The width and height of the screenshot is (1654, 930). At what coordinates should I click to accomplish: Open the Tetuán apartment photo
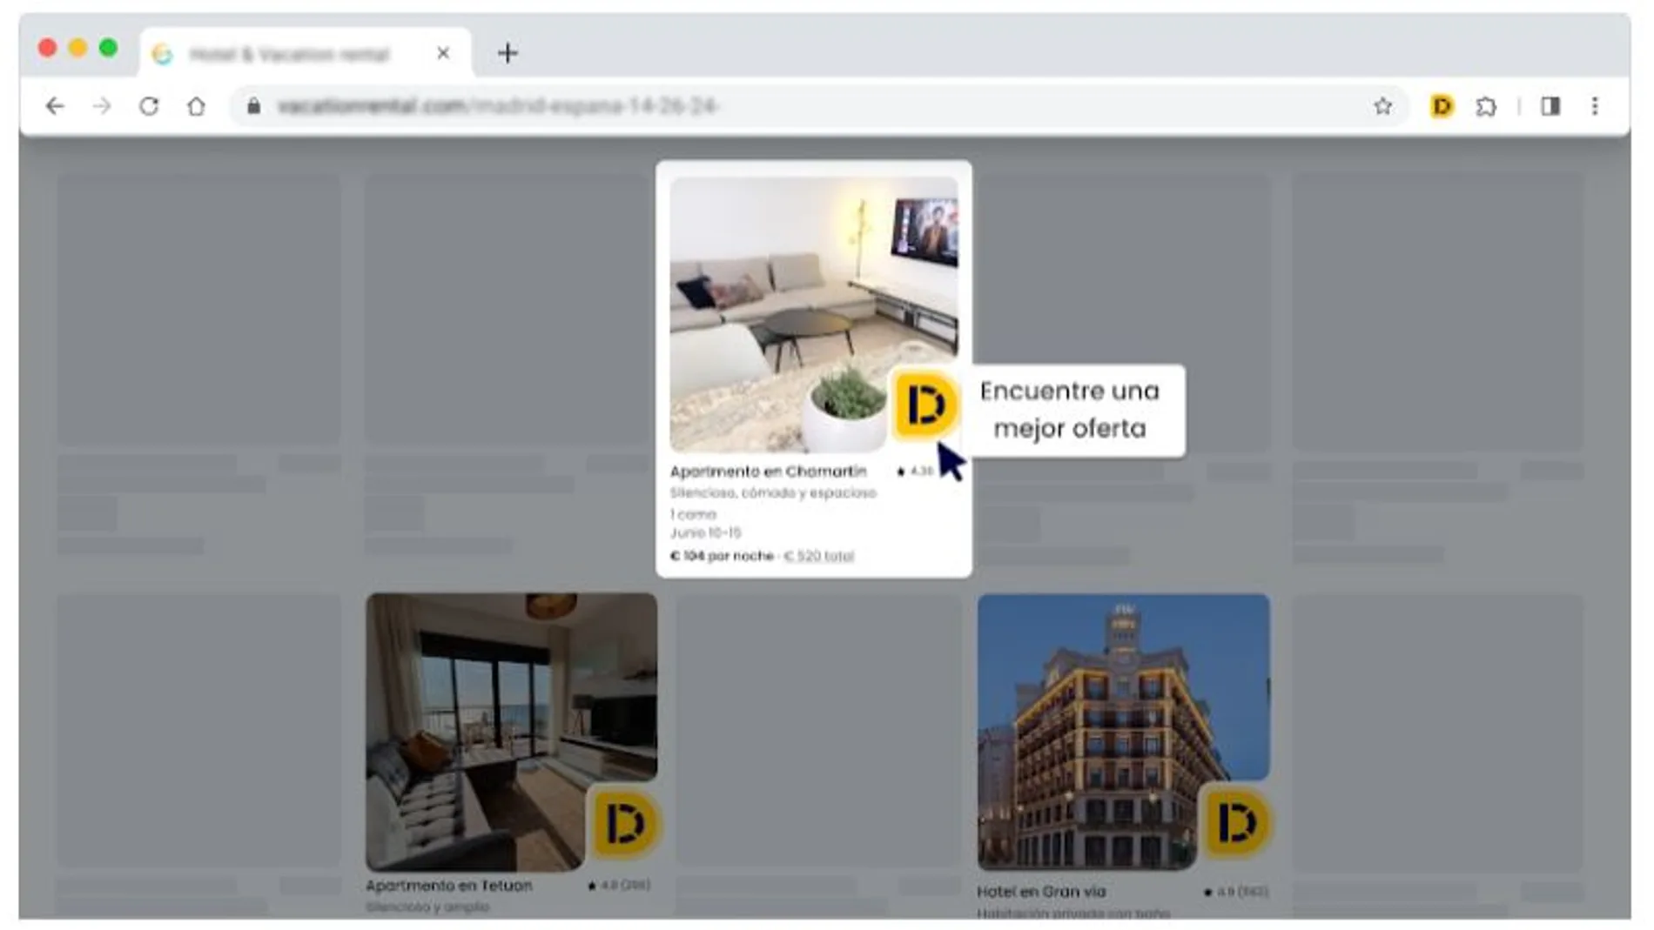[x=511, y=732]
